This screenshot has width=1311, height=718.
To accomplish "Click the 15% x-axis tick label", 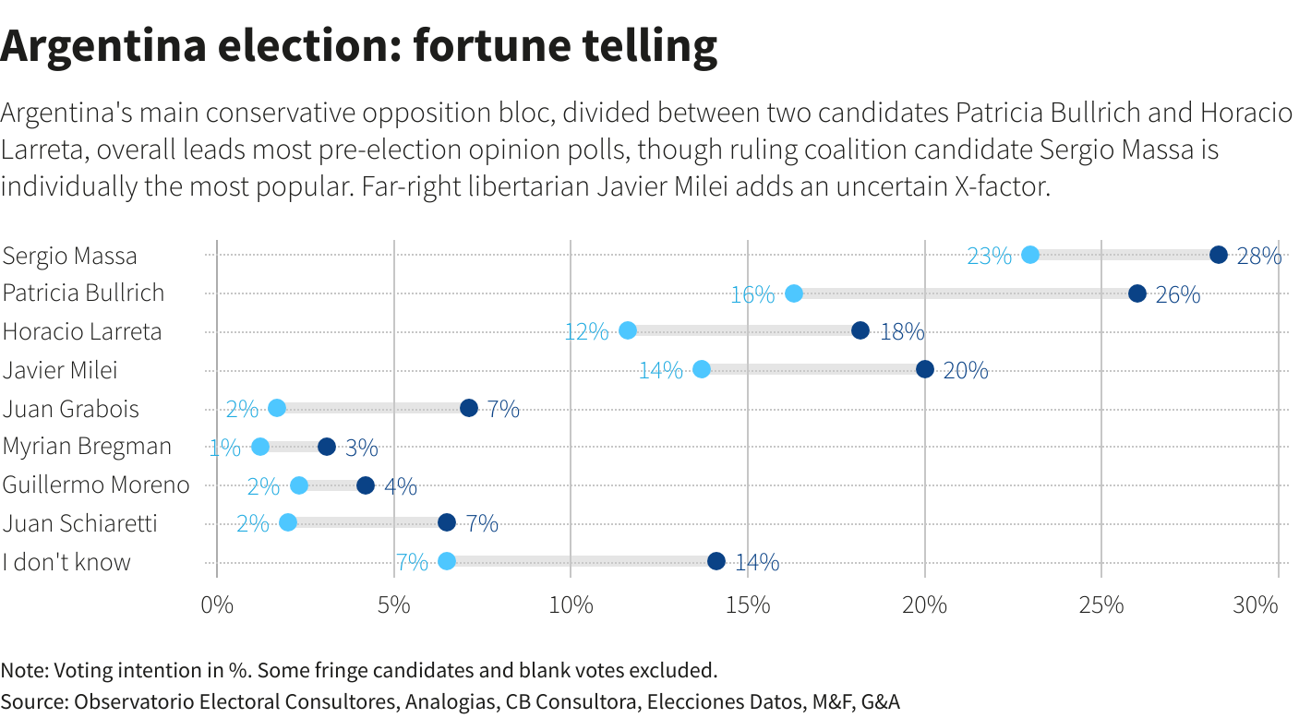I will pyautogui.click(x=748, y=605).
